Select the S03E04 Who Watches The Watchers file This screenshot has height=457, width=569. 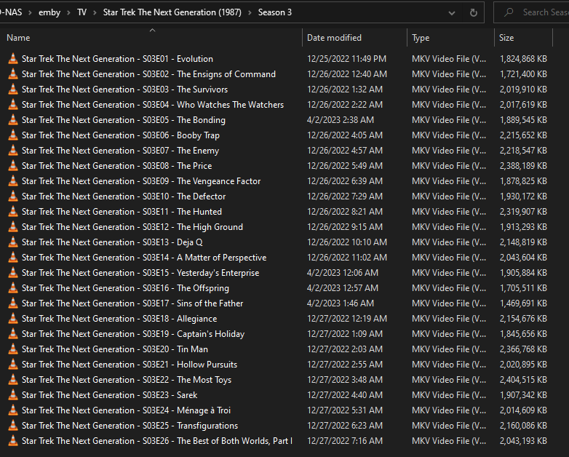(153, 105)
